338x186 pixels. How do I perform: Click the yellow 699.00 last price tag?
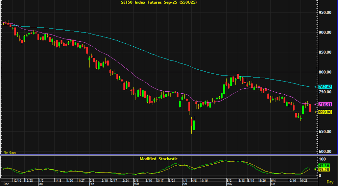tap(326, 112)
